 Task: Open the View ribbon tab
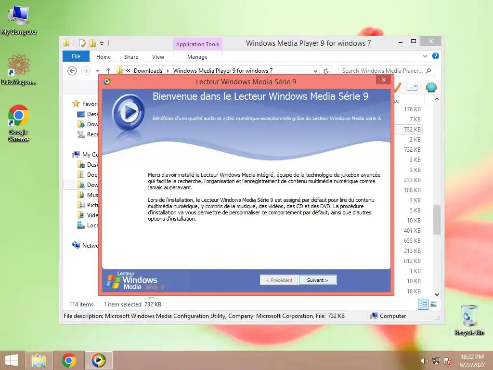pos(158,57)
